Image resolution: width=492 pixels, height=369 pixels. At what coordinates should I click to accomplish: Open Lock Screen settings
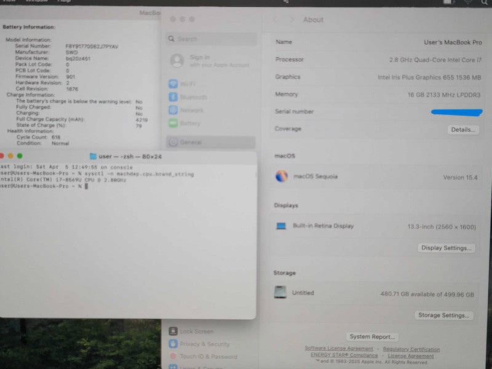point(191,331)
